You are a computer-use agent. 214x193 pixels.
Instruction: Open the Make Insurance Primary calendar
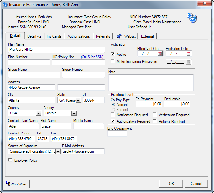point(188,62)
